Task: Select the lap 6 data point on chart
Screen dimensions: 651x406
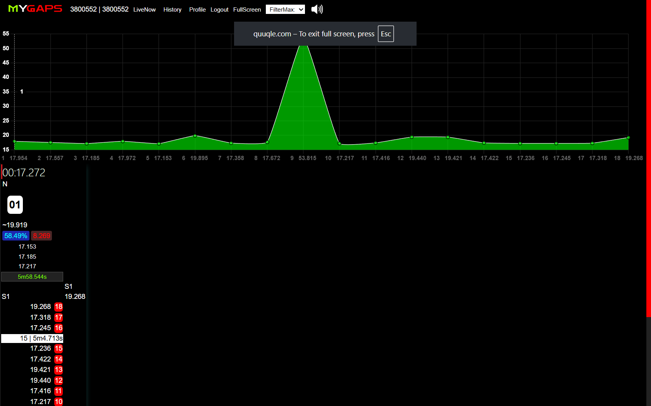Action: point(195,136)
